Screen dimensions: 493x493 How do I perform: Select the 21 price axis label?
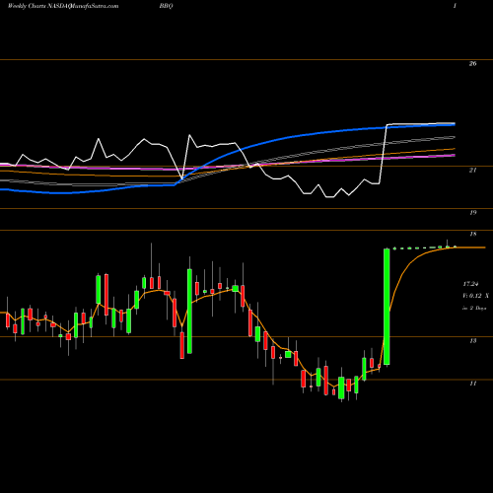(472, 171)
